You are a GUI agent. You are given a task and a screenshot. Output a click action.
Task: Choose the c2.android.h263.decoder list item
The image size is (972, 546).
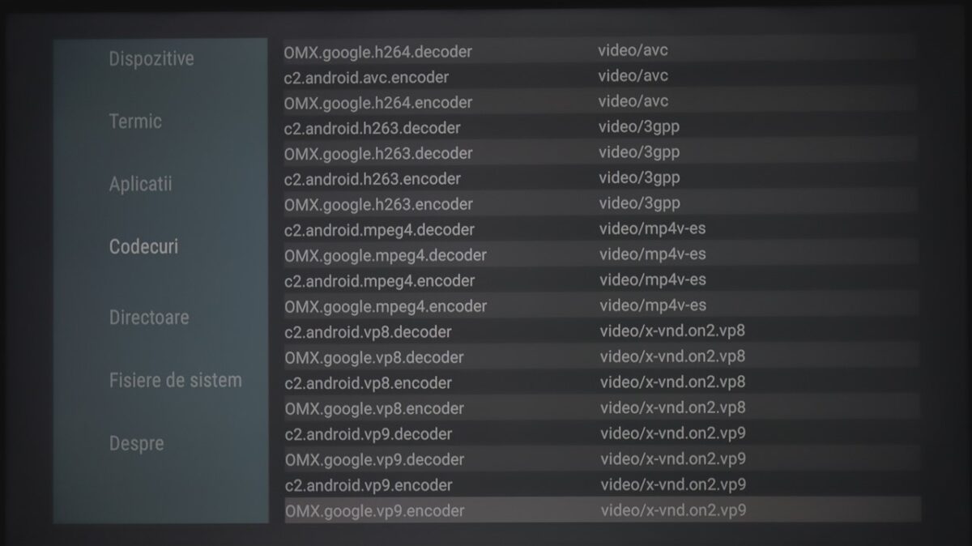tap(372, 128)
